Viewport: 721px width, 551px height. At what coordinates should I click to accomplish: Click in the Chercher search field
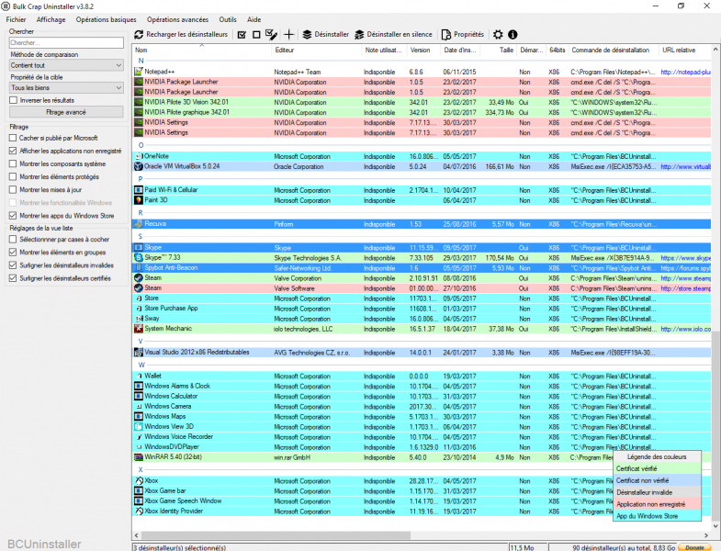(x=66, y=43)
